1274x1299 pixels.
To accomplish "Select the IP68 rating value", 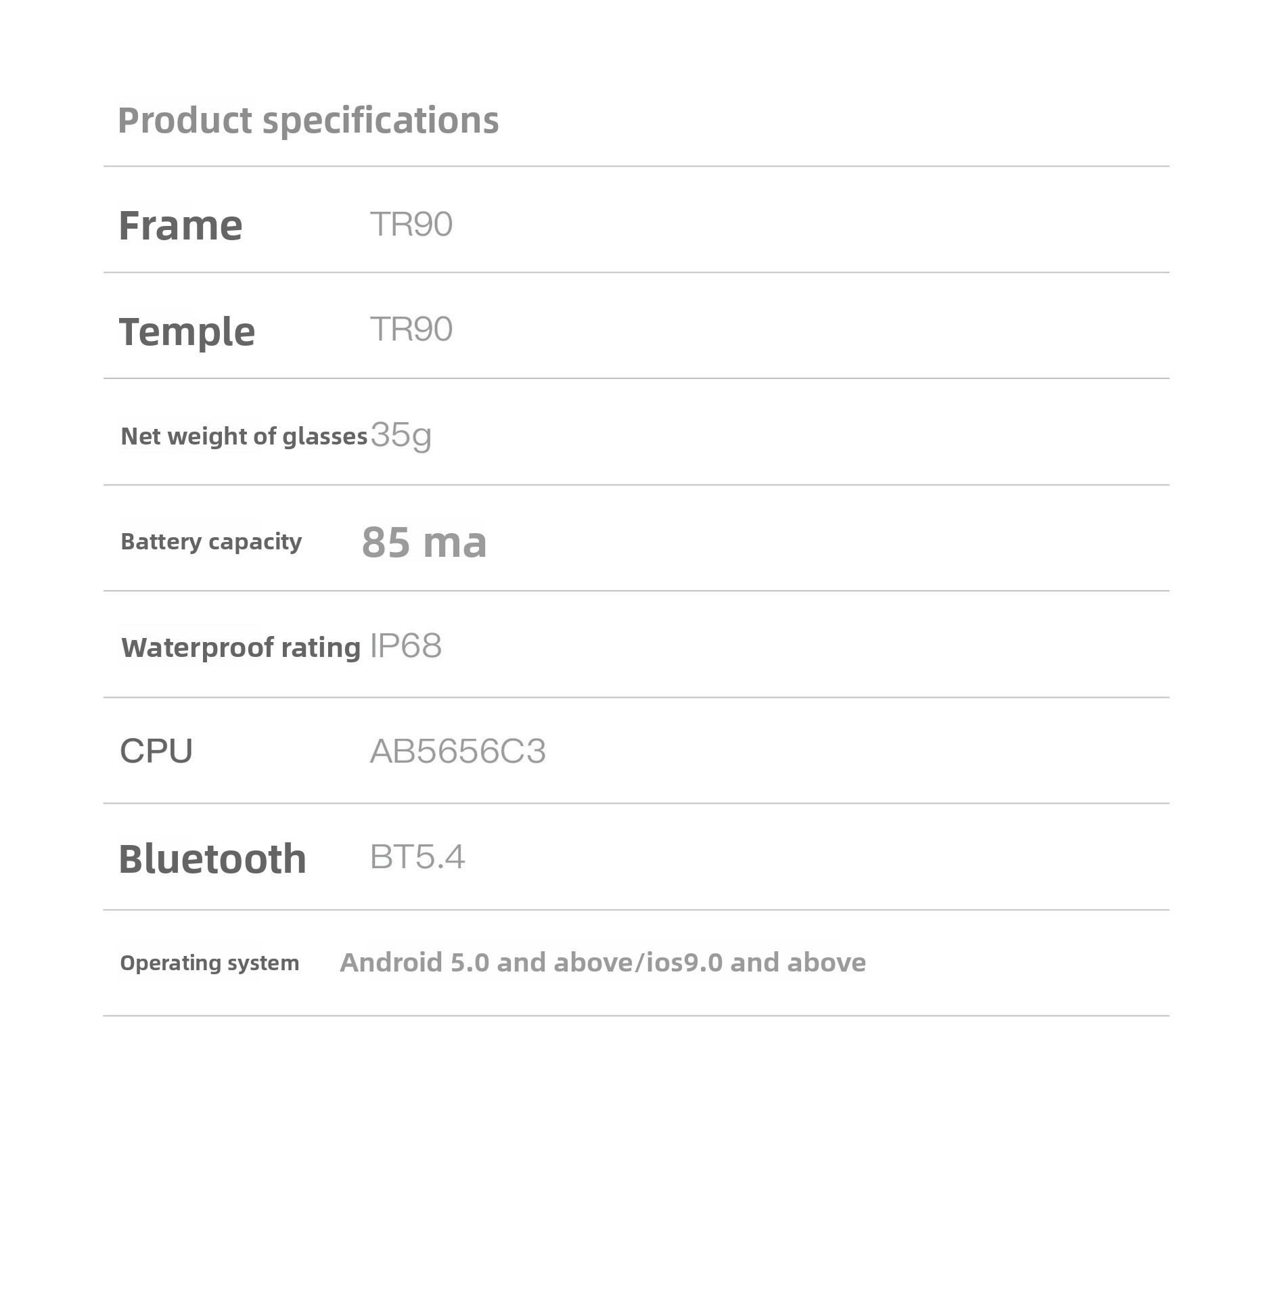I will pyautogui.click(x=406, y=645).
